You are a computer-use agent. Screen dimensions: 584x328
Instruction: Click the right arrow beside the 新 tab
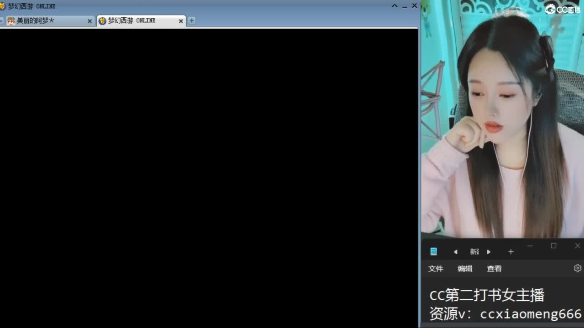(x=488, y=251)
